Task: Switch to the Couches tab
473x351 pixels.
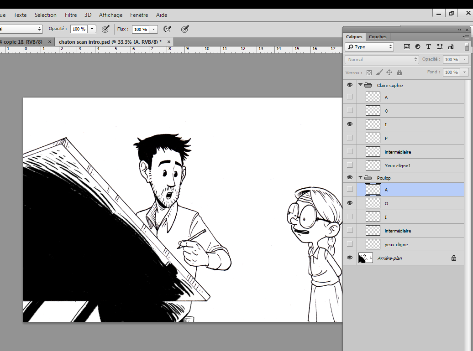Action: (x=378, y=36)
